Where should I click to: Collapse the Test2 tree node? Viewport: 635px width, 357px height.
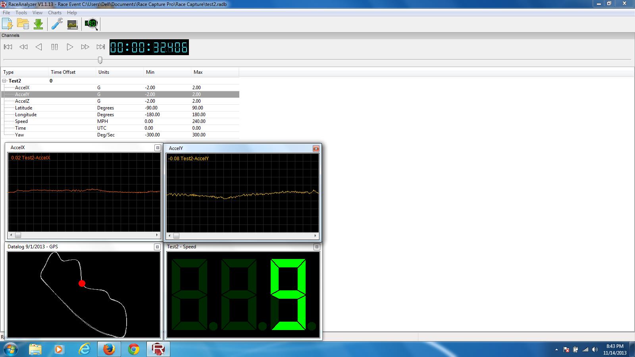coord(4,81)
